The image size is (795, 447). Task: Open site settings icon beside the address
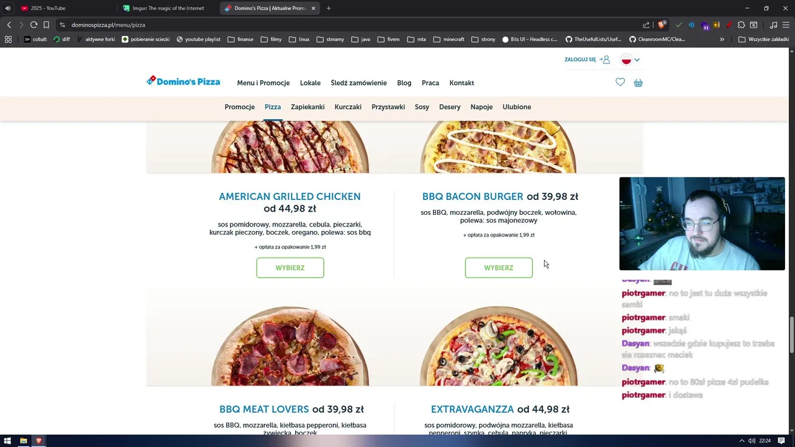point(62,25)
